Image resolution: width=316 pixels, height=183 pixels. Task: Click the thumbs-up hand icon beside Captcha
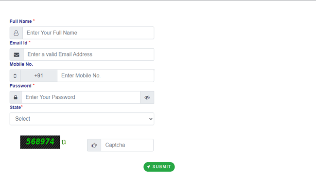coord(94,145)
